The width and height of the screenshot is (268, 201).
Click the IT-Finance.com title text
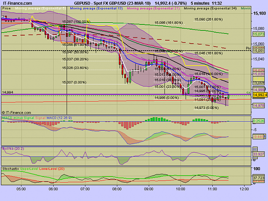[17, 3]
